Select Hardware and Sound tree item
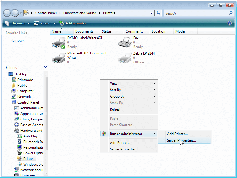The height and width of the screenshot is (178, 237). tap(28, 131)
